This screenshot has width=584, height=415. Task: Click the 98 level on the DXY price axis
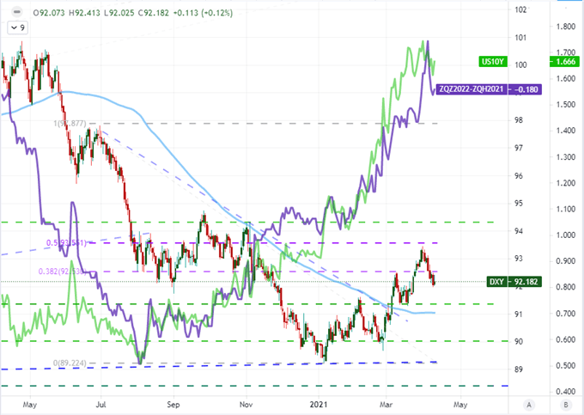(x=519, y=120)
